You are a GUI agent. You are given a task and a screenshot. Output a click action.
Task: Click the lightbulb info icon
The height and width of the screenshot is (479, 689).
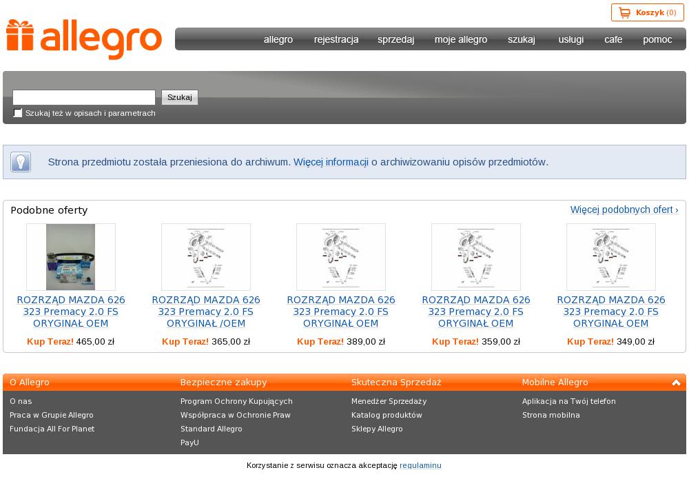click(x=21, y=162)
